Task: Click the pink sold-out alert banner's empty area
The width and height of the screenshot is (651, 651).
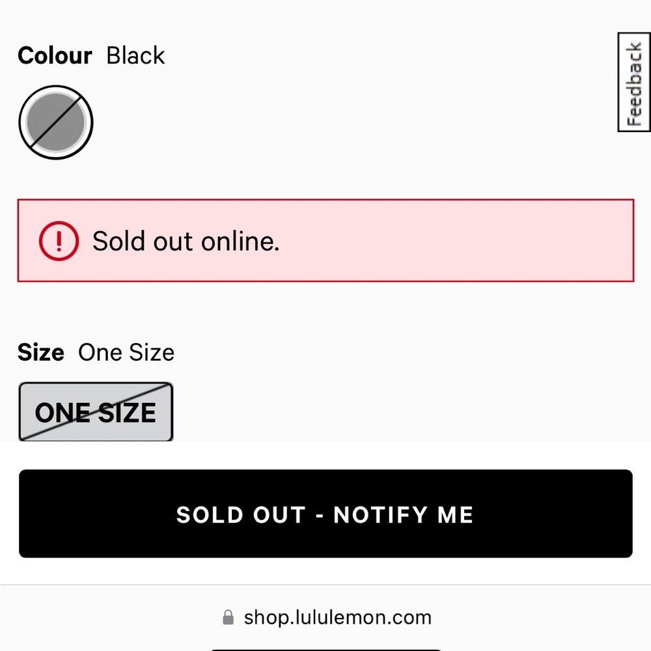Action: point(456,241)
